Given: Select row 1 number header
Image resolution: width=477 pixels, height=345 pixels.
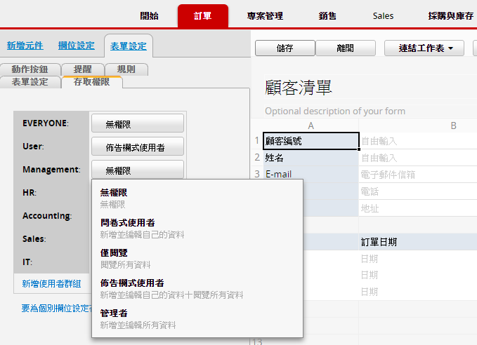Looking at the screenshot, I should tap(257, 141).
